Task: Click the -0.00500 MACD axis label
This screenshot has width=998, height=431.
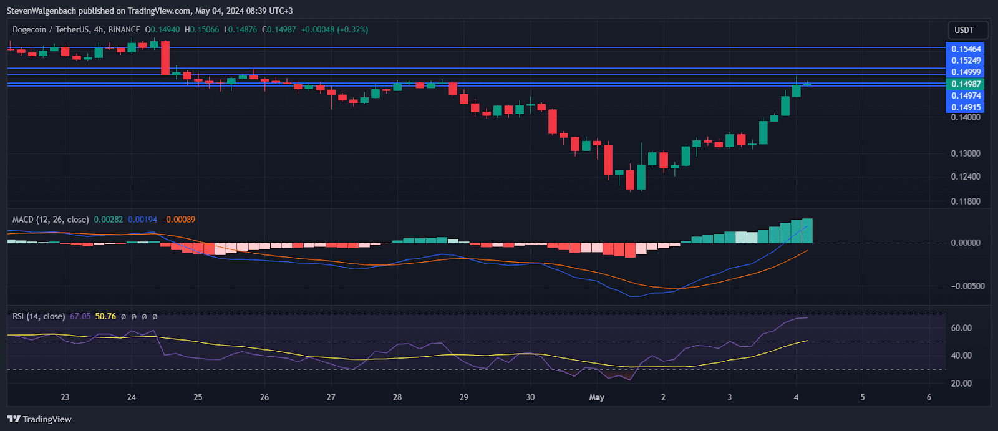Action: pos(966,286)
